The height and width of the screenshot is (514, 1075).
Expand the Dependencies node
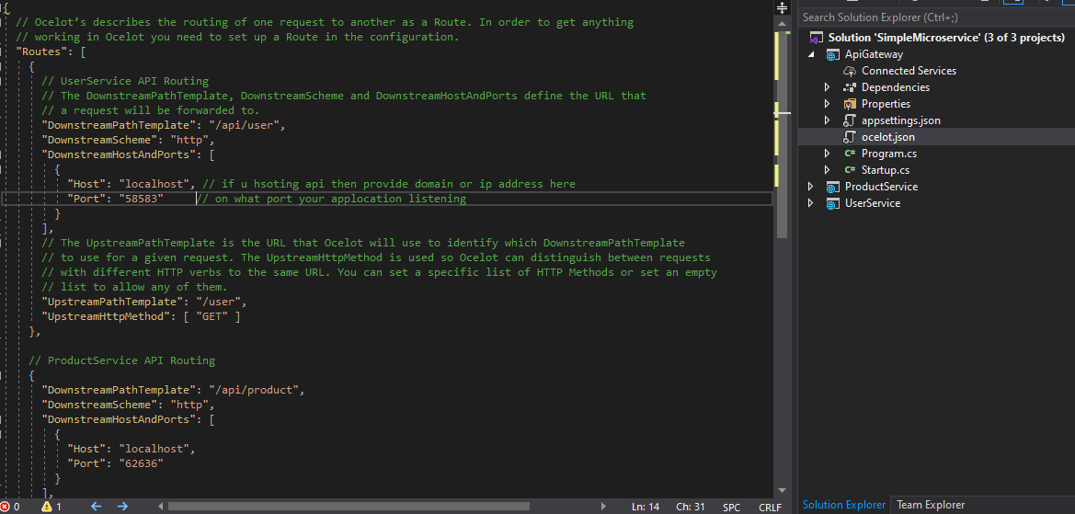pos(827,87)
